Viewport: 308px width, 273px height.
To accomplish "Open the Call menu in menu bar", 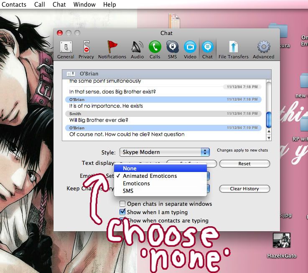I will (x=39, y=4).
